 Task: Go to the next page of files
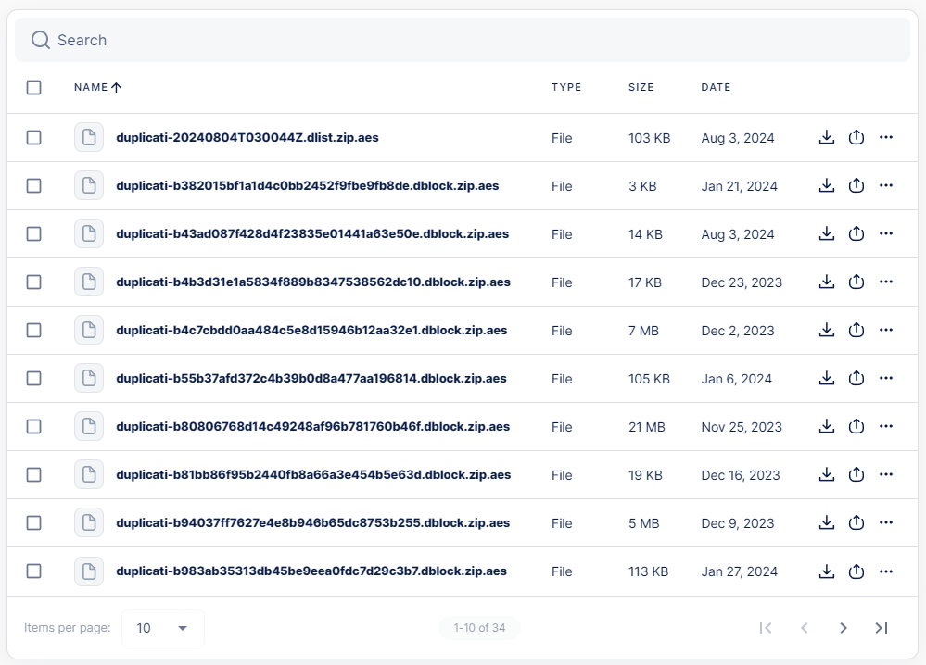[x=843, y=628]
